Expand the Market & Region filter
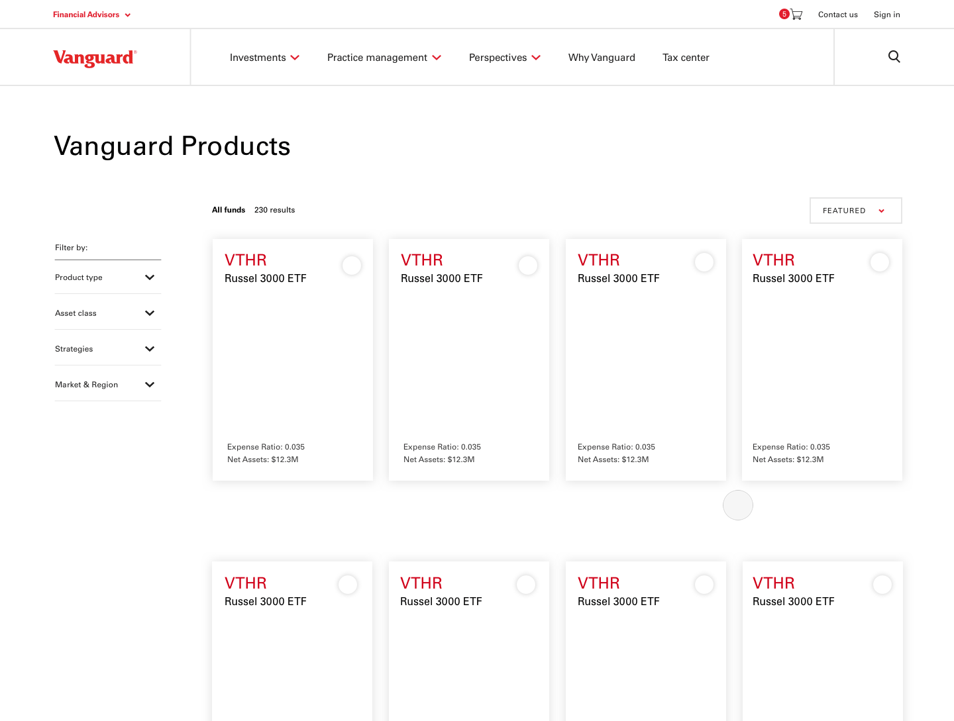954x721 pixels. pyautogui.click(x=107, y=385)
